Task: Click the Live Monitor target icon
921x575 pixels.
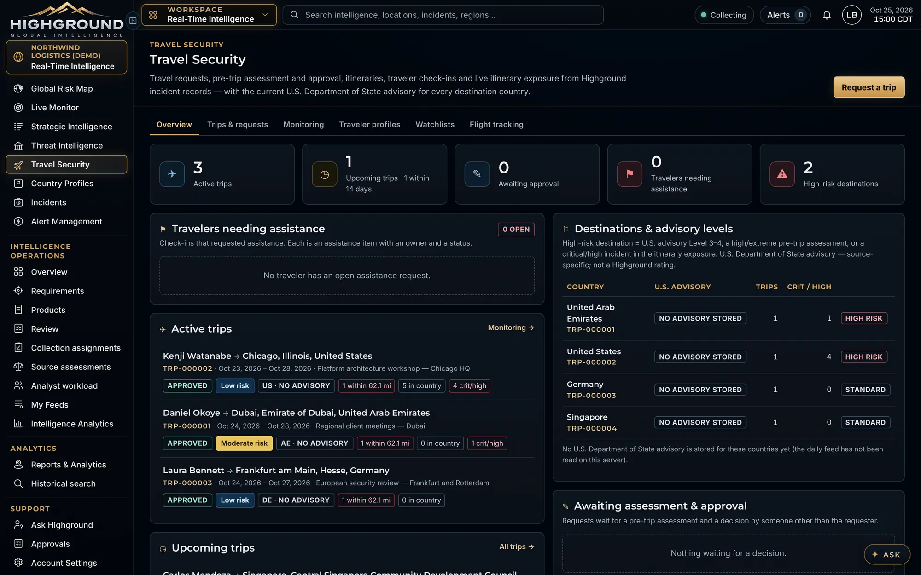Action: coord(18,108)
